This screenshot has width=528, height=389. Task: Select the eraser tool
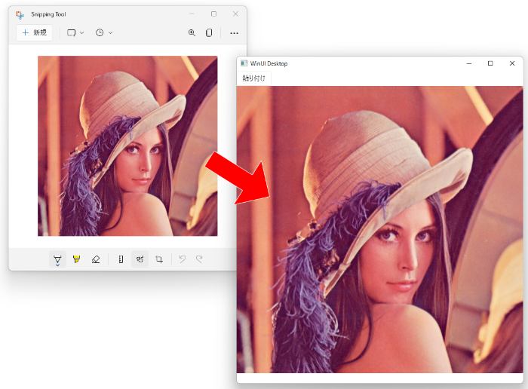pos(96,259)
